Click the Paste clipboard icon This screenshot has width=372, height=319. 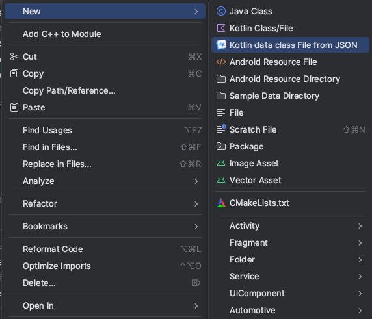14,107
